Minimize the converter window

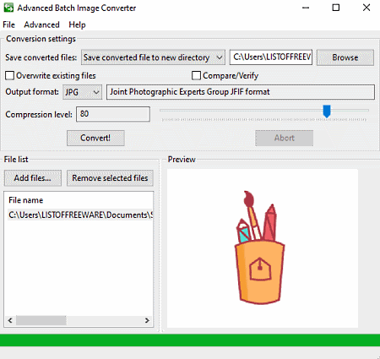point(306,8)
